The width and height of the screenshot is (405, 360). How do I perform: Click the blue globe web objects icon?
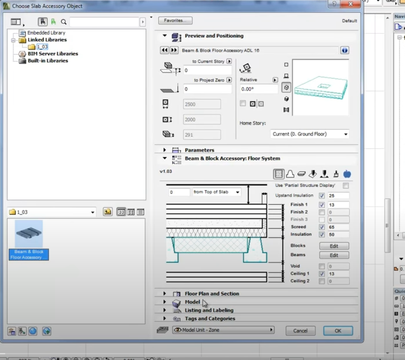click(x=33, y=331)
